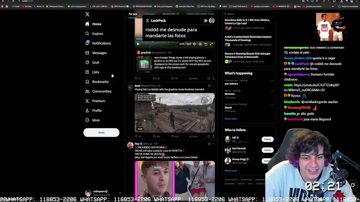Screen dimensions: 360x202
Task: Show more under Who to follow
Action: [x=231, y=171]
